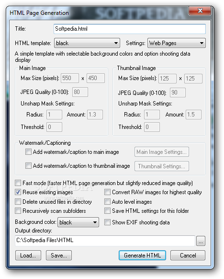
Task: Click Main Image max height field 450
Action: 96,78
